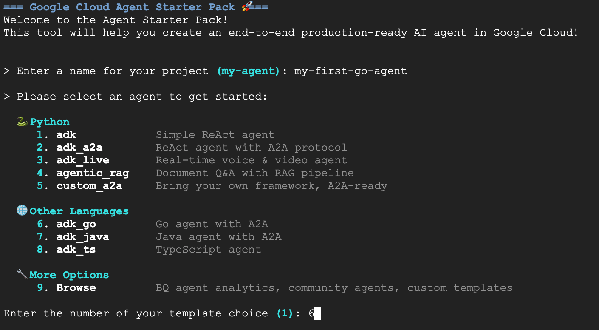Viewport: 599px width, 330px height.
Task: Select the adk template option
Action: pyautogui.click(x=66, y=135)
